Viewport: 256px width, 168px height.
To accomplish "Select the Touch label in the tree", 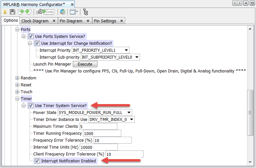I will tap(26, 92).
